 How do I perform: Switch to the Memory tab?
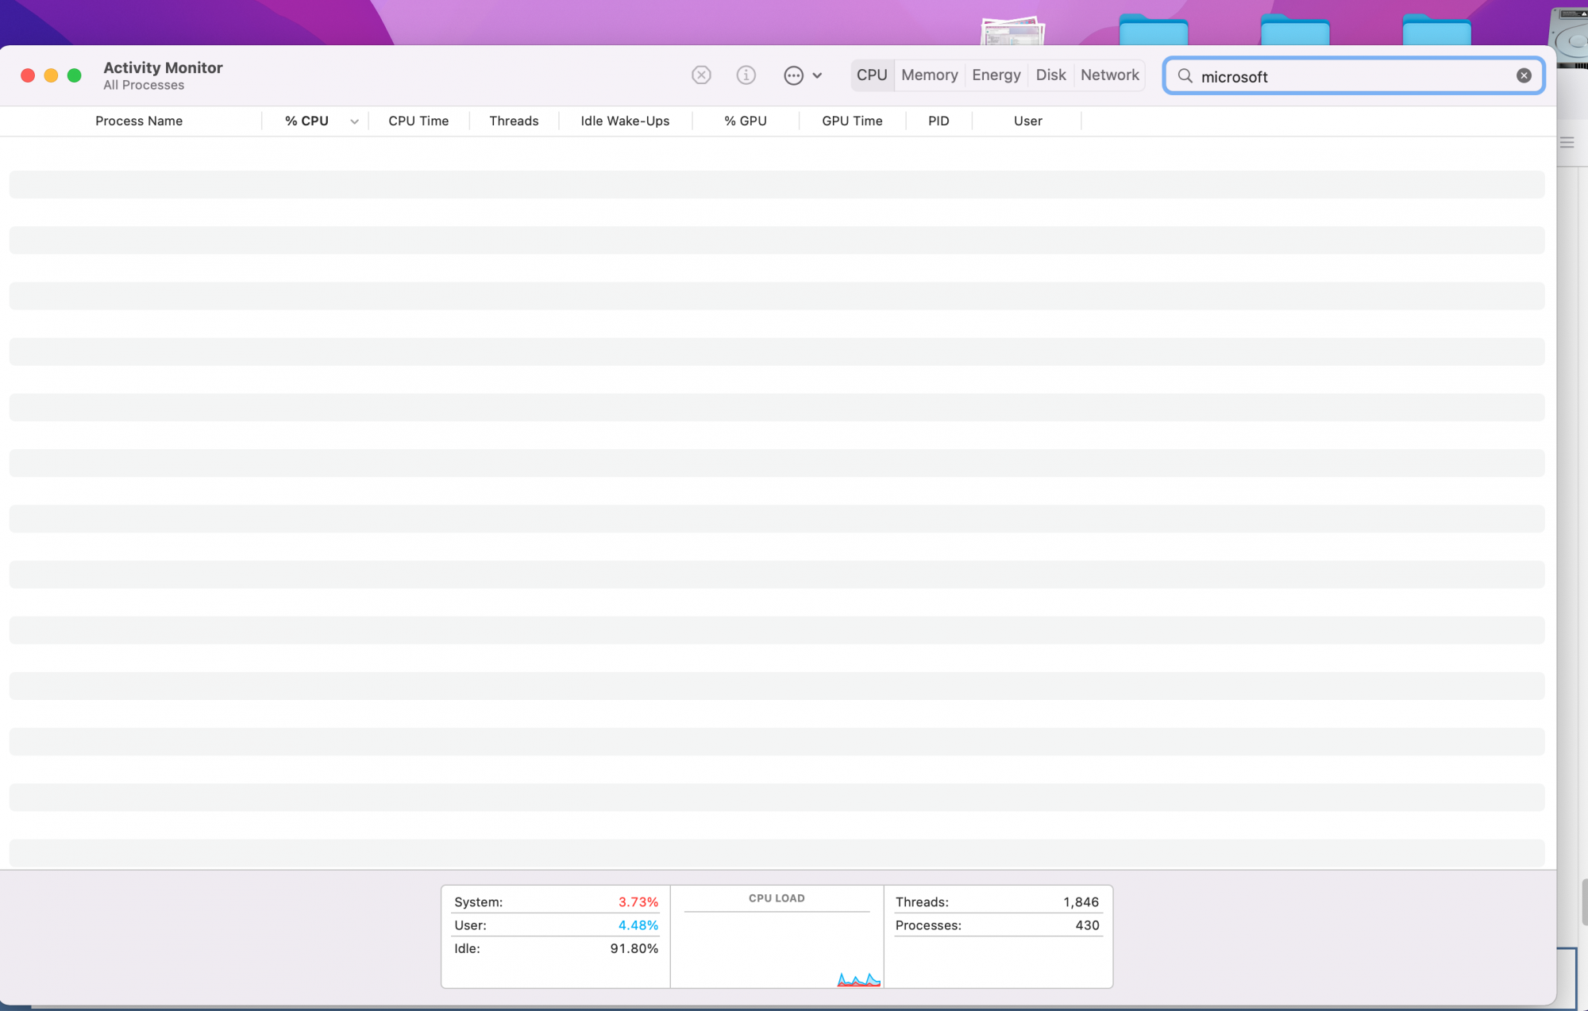929,75
